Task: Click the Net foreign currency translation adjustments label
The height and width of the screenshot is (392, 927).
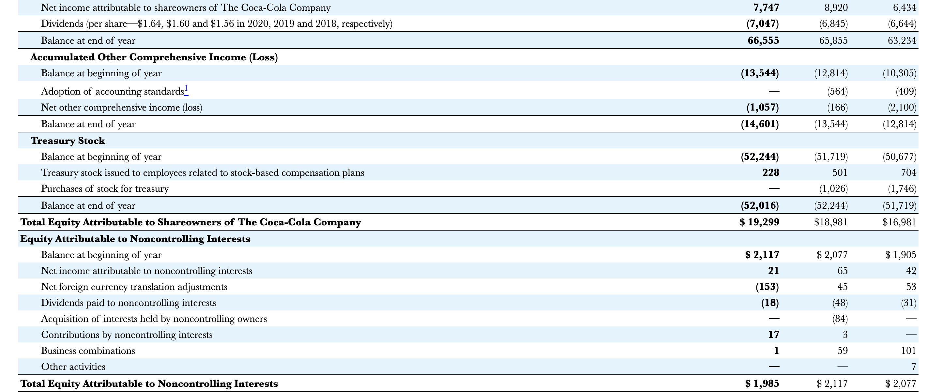Action: (x=134, y=287)
